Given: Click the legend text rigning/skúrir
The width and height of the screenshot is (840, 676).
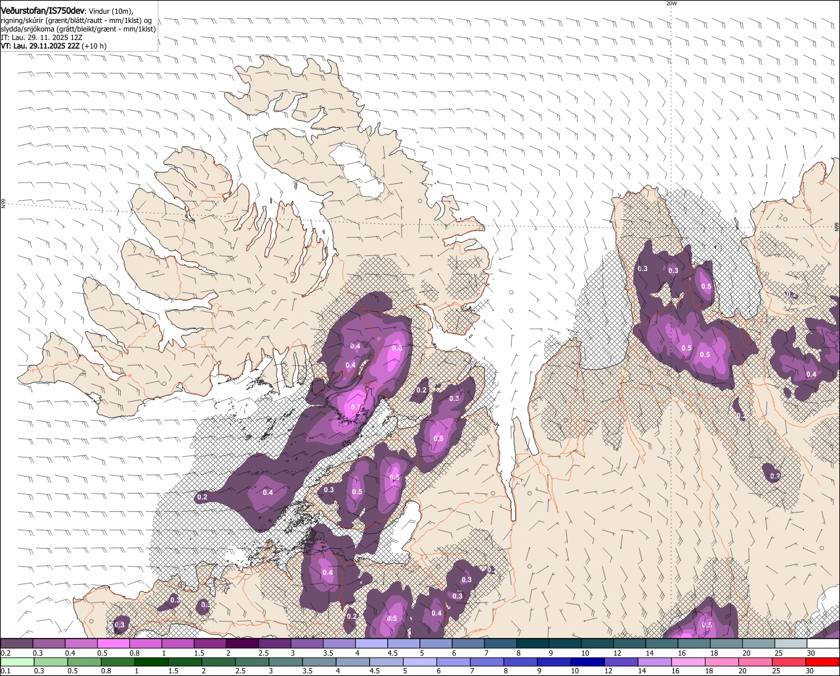Looking at the screenshot, I should point(23,20).
